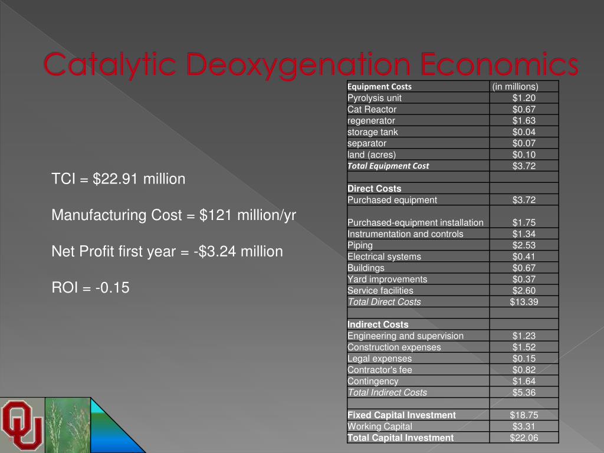This screenshot has height=453, width=604.
Task: Click the $3.31 working capital value
Action: 524,426
